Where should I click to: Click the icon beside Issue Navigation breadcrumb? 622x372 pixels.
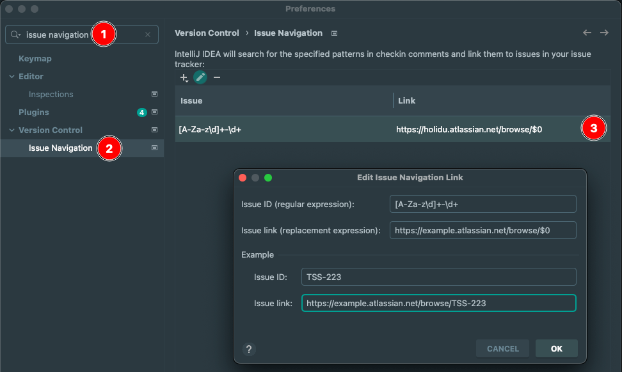[x=334, y=33]
